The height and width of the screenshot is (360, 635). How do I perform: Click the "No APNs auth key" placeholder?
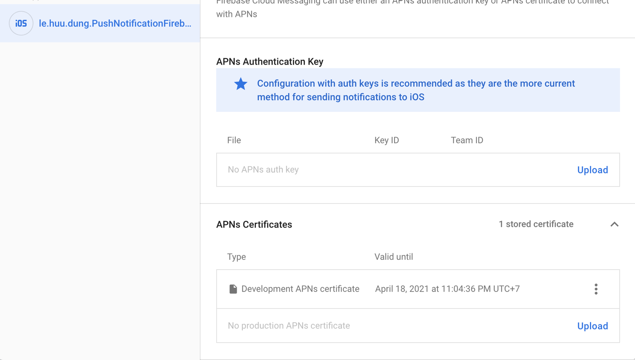pyautogui.click(x=263, y=170)
